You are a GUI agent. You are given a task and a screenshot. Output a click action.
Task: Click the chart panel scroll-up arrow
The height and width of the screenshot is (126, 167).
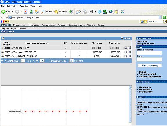pyautogui.click(x=130, y=87)
